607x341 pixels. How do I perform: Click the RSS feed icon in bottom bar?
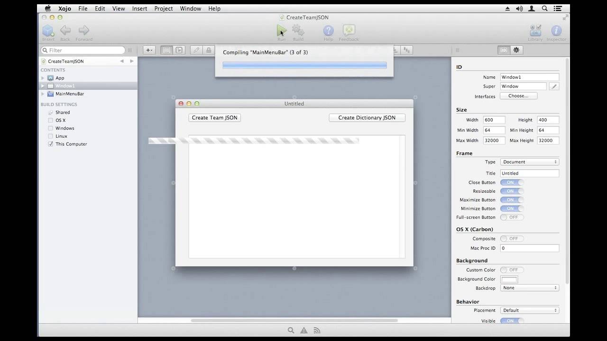pos(317,331)
